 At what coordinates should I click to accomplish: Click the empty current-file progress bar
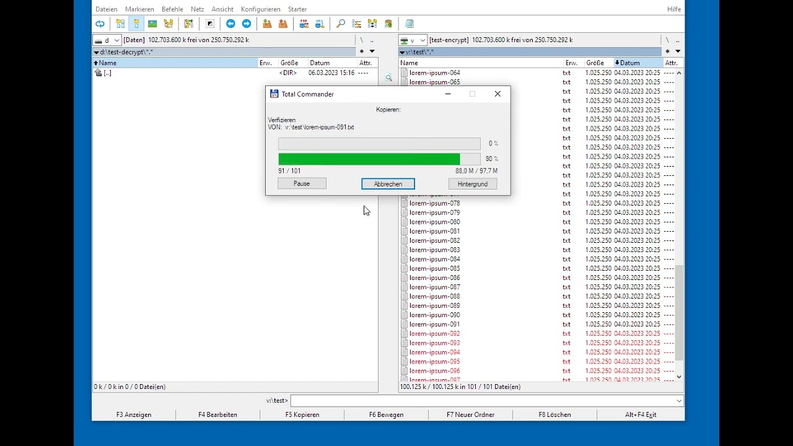(379, 144)
